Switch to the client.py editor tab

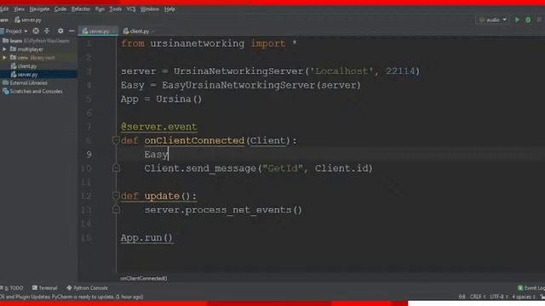138,31
